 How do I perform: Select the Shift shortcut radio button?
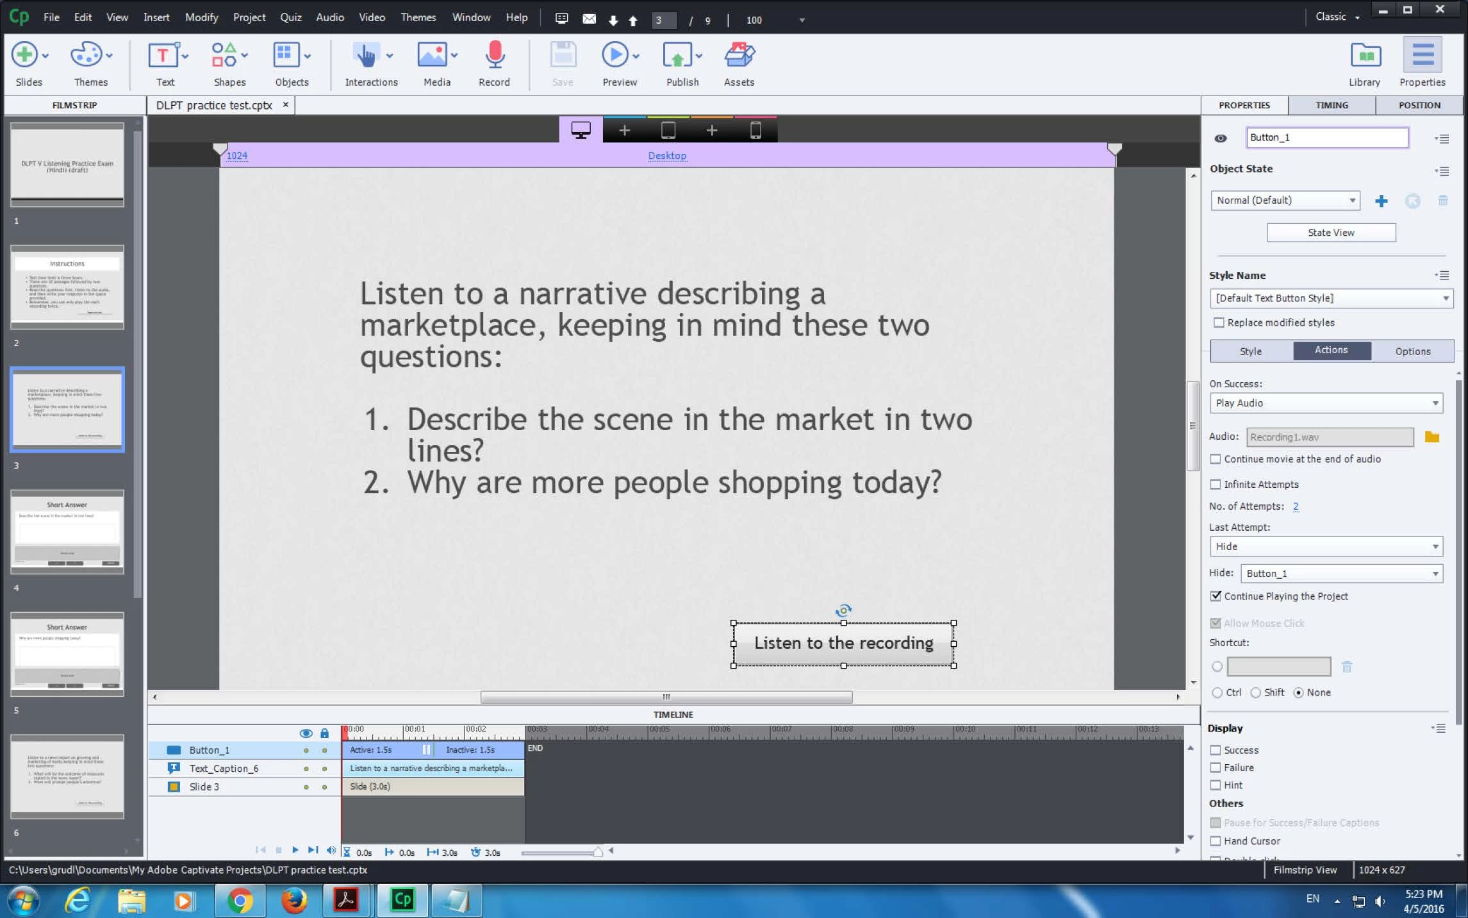(x=1256, y=693)
